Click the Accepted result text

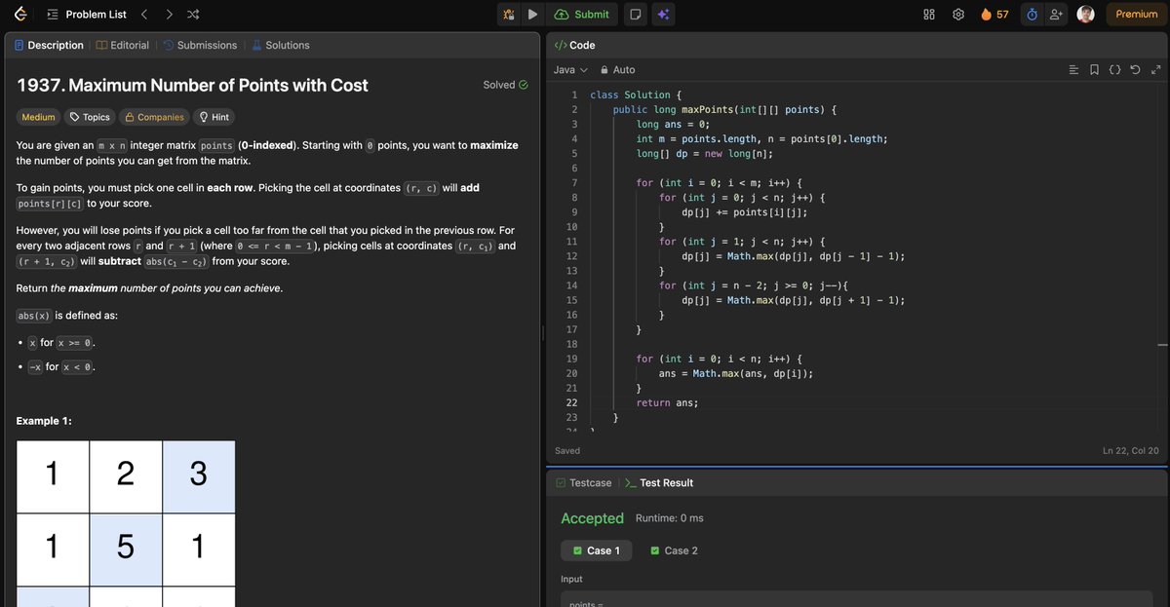point(592,518)
